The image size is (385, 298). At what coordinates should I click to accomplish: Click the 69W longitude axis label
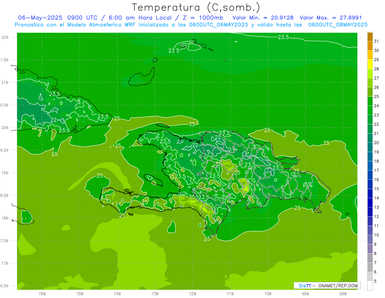click(x=305, y=293)
